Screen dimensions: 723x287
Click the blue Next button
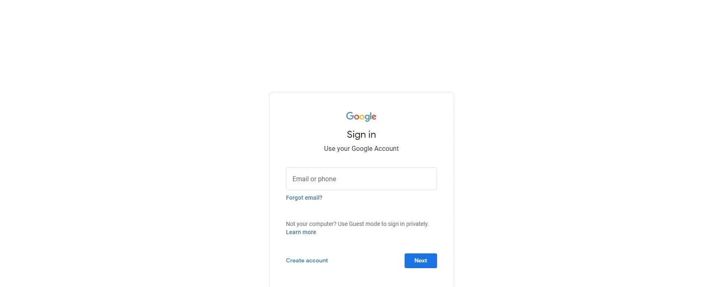(x=421, y=261)
